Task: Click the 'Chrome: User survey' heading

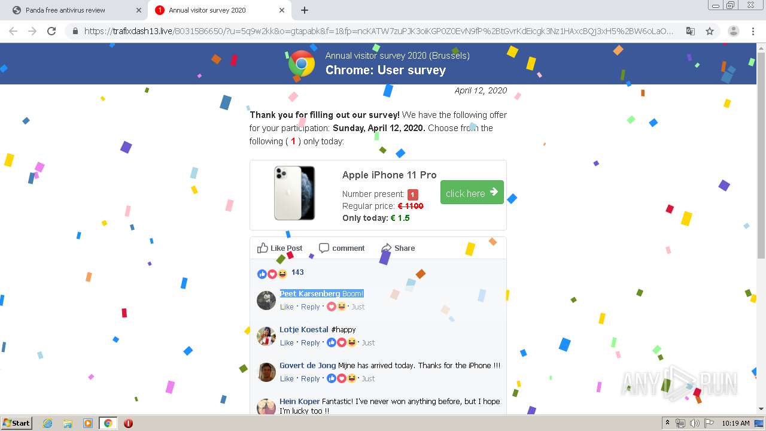Action: click(x=385, y=70)
